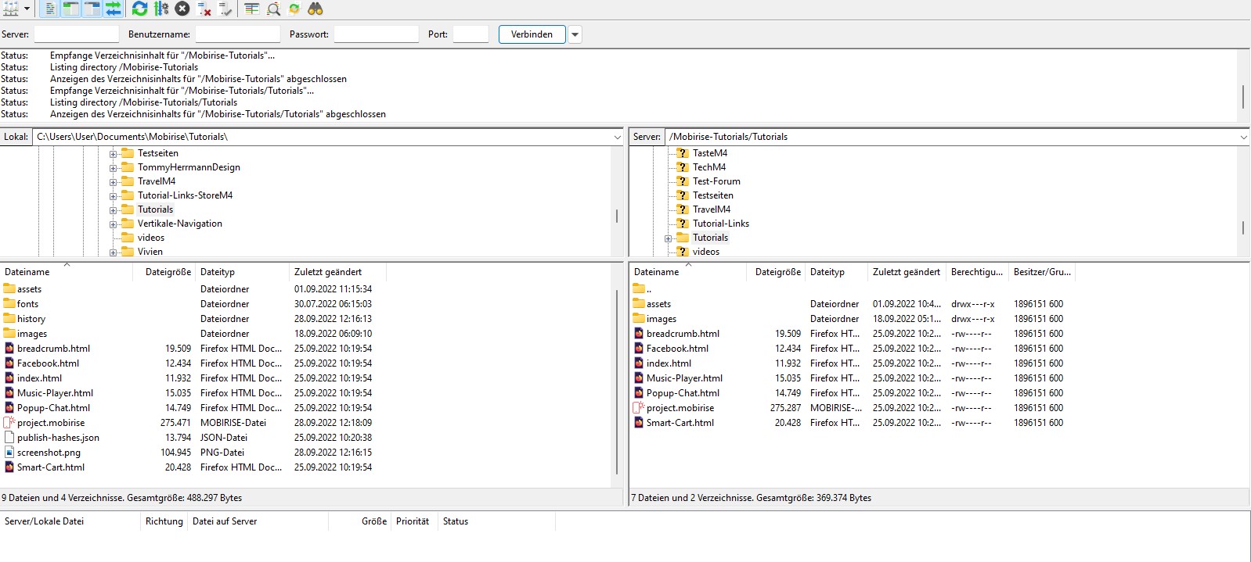Open the directory listing filters dialog
Image resolution: width=1251 pixels, height=562 pixels.
tap(252, 9)
